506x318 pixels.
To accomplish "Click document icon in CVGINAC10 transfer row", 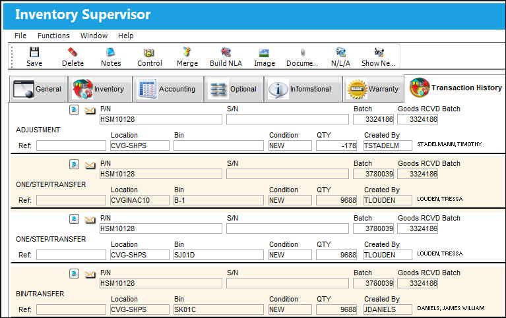I will pyautogui.click(x=75, y=165).
